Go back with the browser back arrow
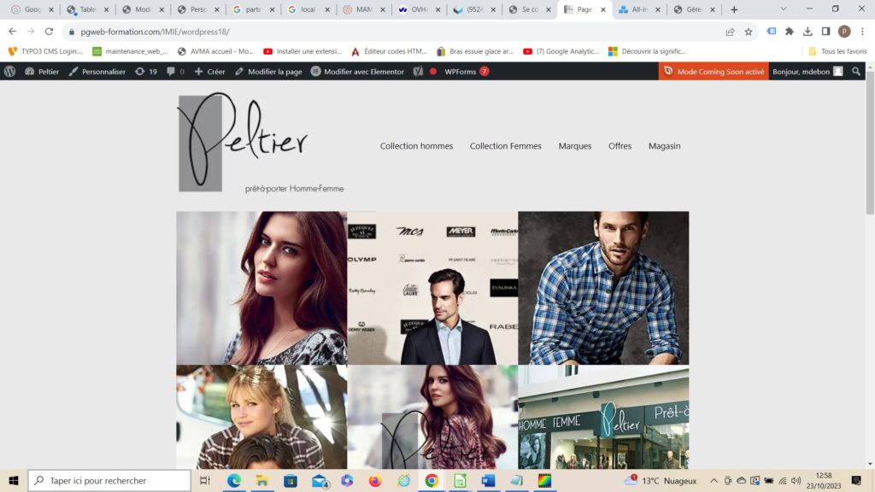Viewport: 875px width, 492px height. (x=12, y=32)
